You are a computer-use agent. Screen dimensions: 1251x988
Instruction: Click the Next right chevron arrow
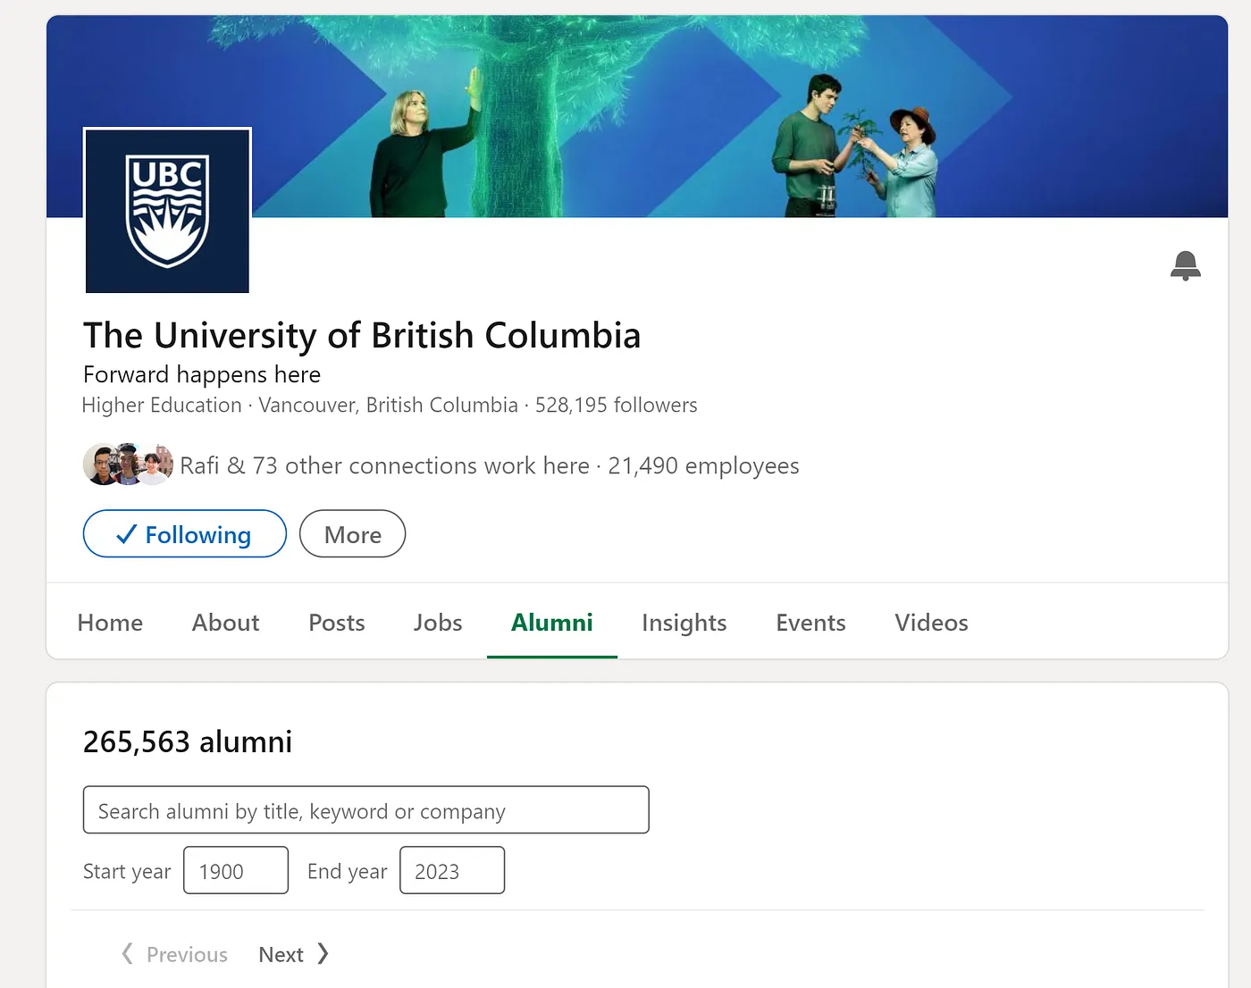323,954
